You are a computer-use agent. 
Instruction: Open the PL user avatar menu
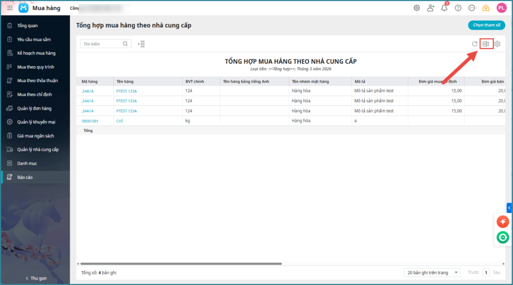(501, 8)
